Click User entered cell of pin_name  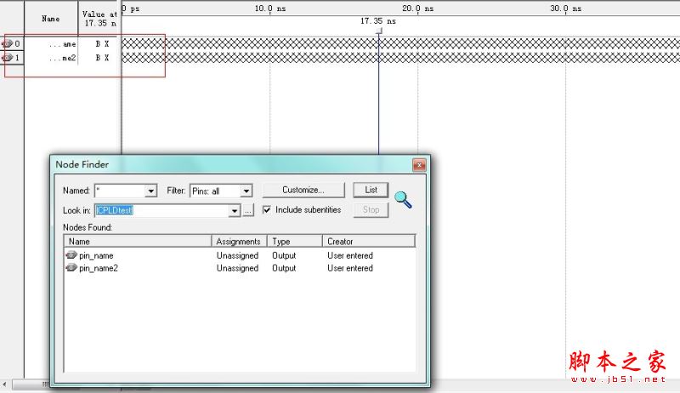[350, 255]
